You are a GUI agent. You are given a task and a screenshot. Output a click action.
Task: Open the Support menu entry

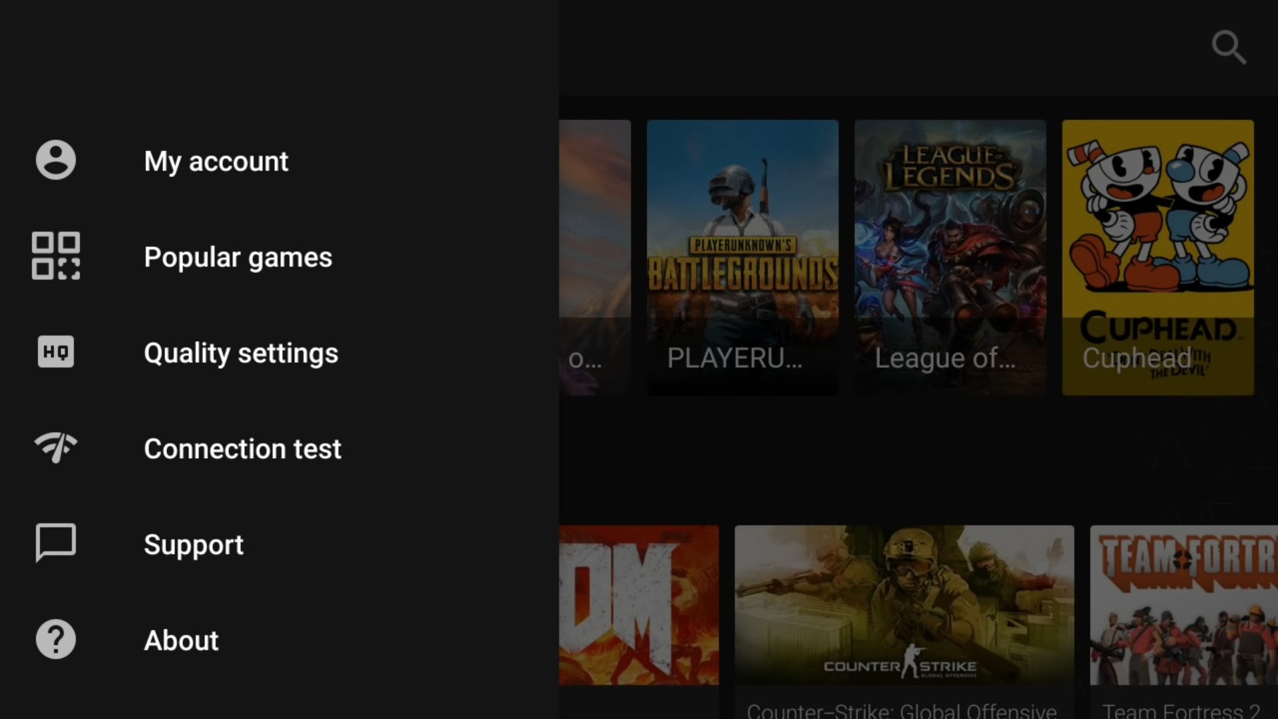[x=280, y=544]
